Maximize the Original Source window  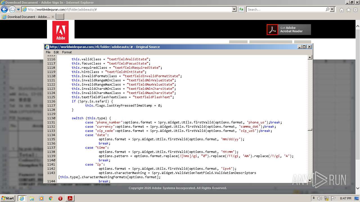(304, 47)
